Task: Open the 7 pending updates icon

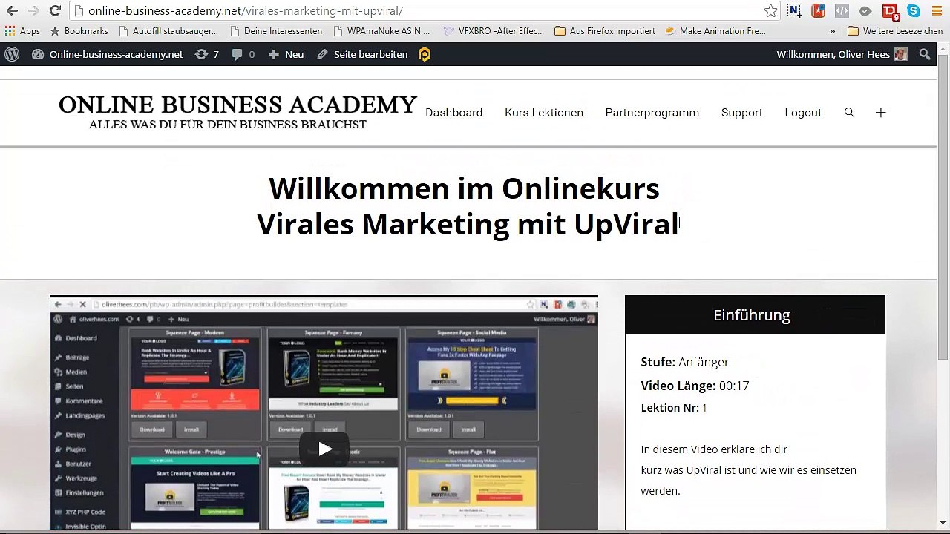Action: (206, 54)
